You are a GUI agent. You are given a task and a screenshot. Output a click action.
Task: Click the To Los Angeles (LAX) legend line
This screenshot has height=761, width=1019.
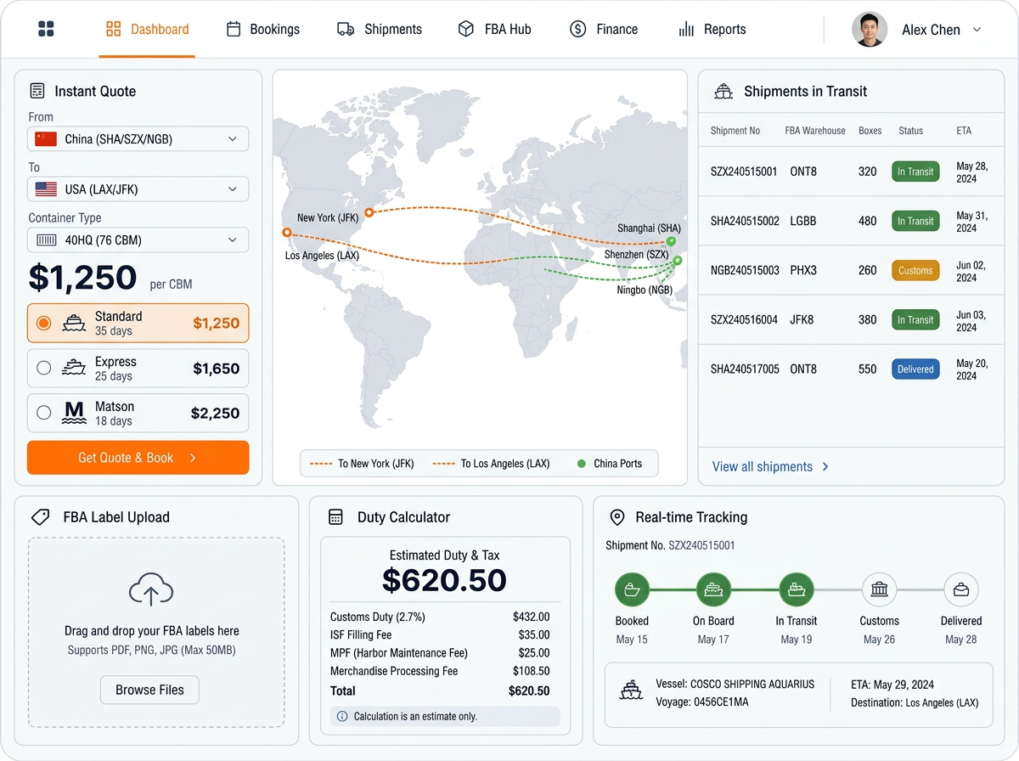pos(444,464)
